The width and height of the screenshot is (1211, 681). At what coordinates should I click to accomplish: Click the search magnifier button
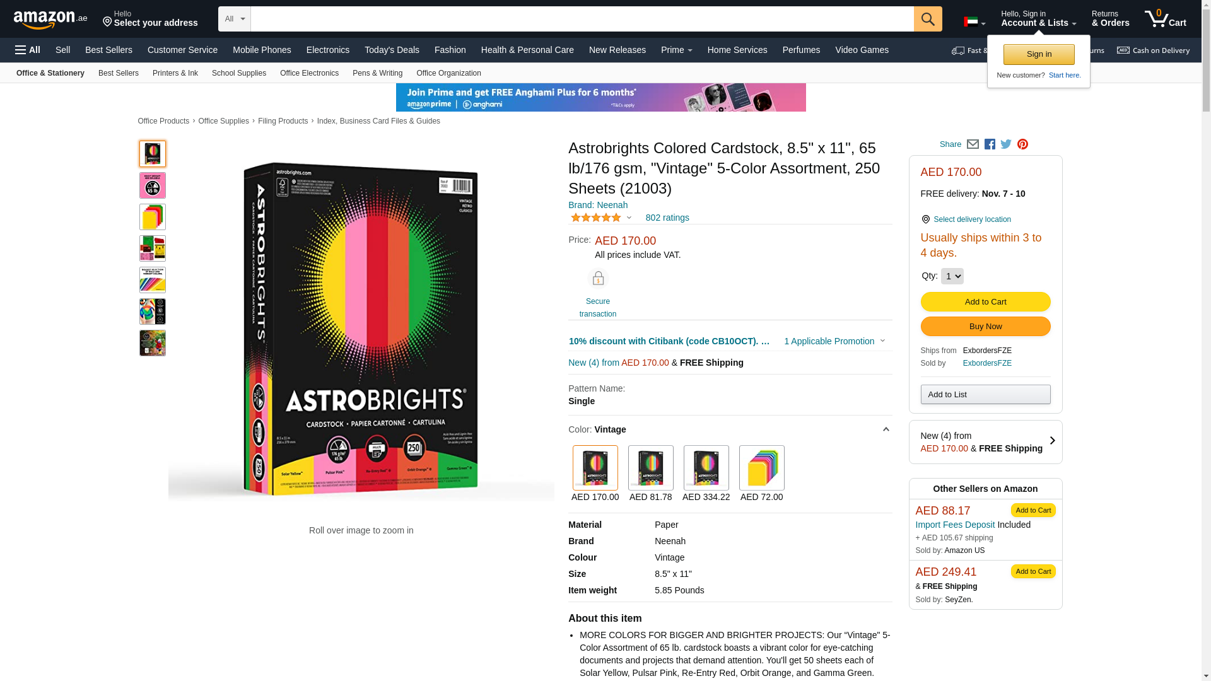coord(928,19)
